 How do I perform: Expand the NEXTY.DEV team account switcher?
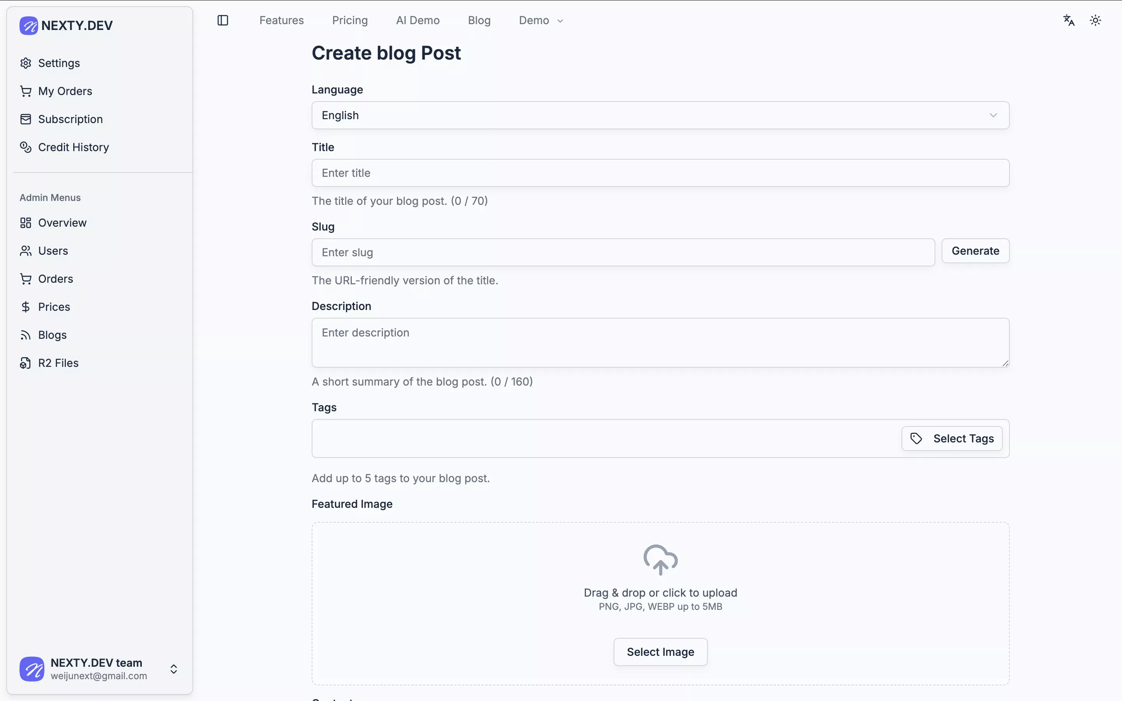173,669
